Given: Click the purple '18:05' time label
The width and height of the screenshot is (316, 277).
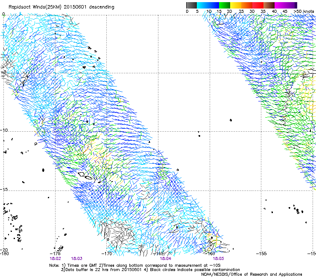Looking at the screenshot, I should 218,259.
